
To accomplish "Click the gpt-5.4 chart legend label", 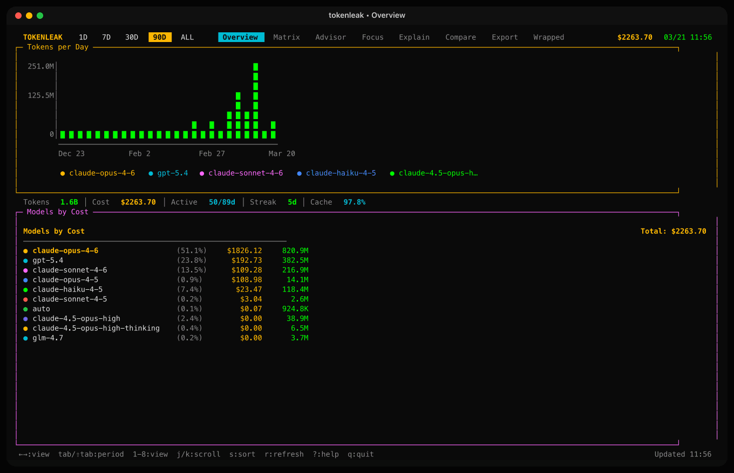I will click(173, 173).
